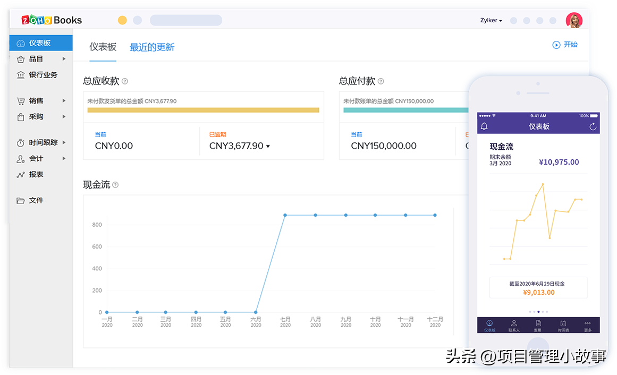617x375 pixels.
Task: Click the 开始 play button
Action: pos(564,45)
